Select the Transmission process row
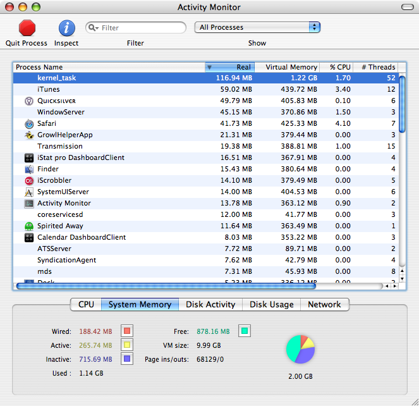The width and height of the screenshot is (419, 406). pyautogui.click(x=206, y=146)
